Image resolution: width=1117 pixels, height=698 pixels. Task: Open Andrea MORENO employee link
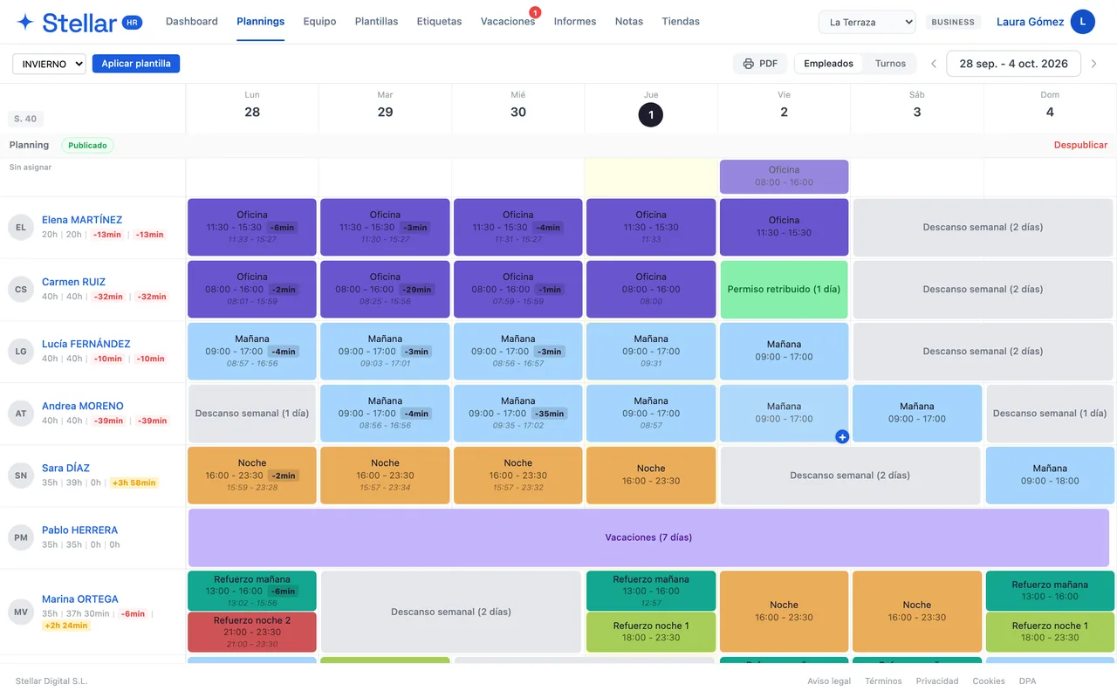(x=82, y=406)
